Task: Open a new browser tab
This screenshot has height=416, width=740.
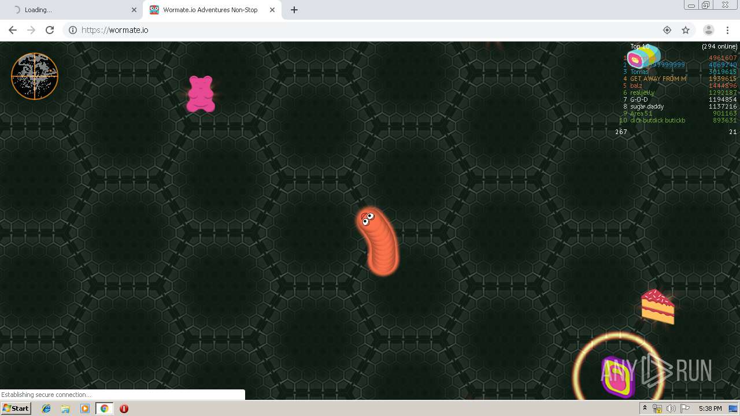Action: click(x=294, y=10)
